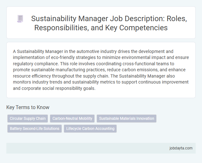Choose the Sustainable Materials Innovation tag
This screenshot has height=163, width=202.
pyautogui.click(x=127, y=119)
